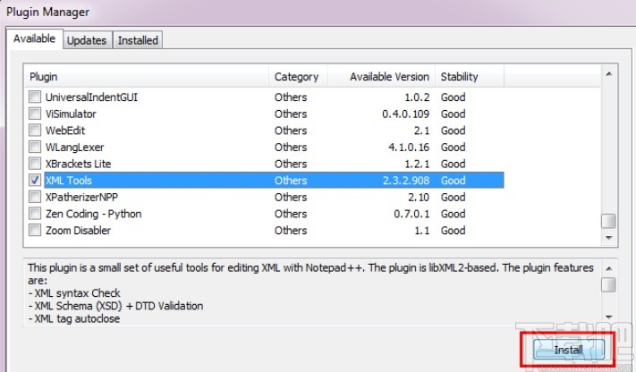636x372 pixels.
Task: Click Good stability in Zoom Disabler row
Action: tap(453, 231)
